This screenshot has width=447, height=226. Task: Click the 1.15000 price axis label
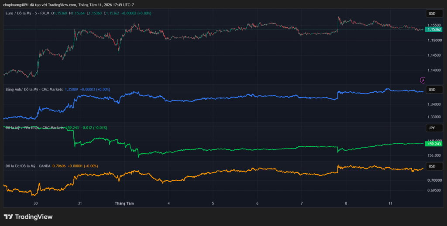[435, 40]
